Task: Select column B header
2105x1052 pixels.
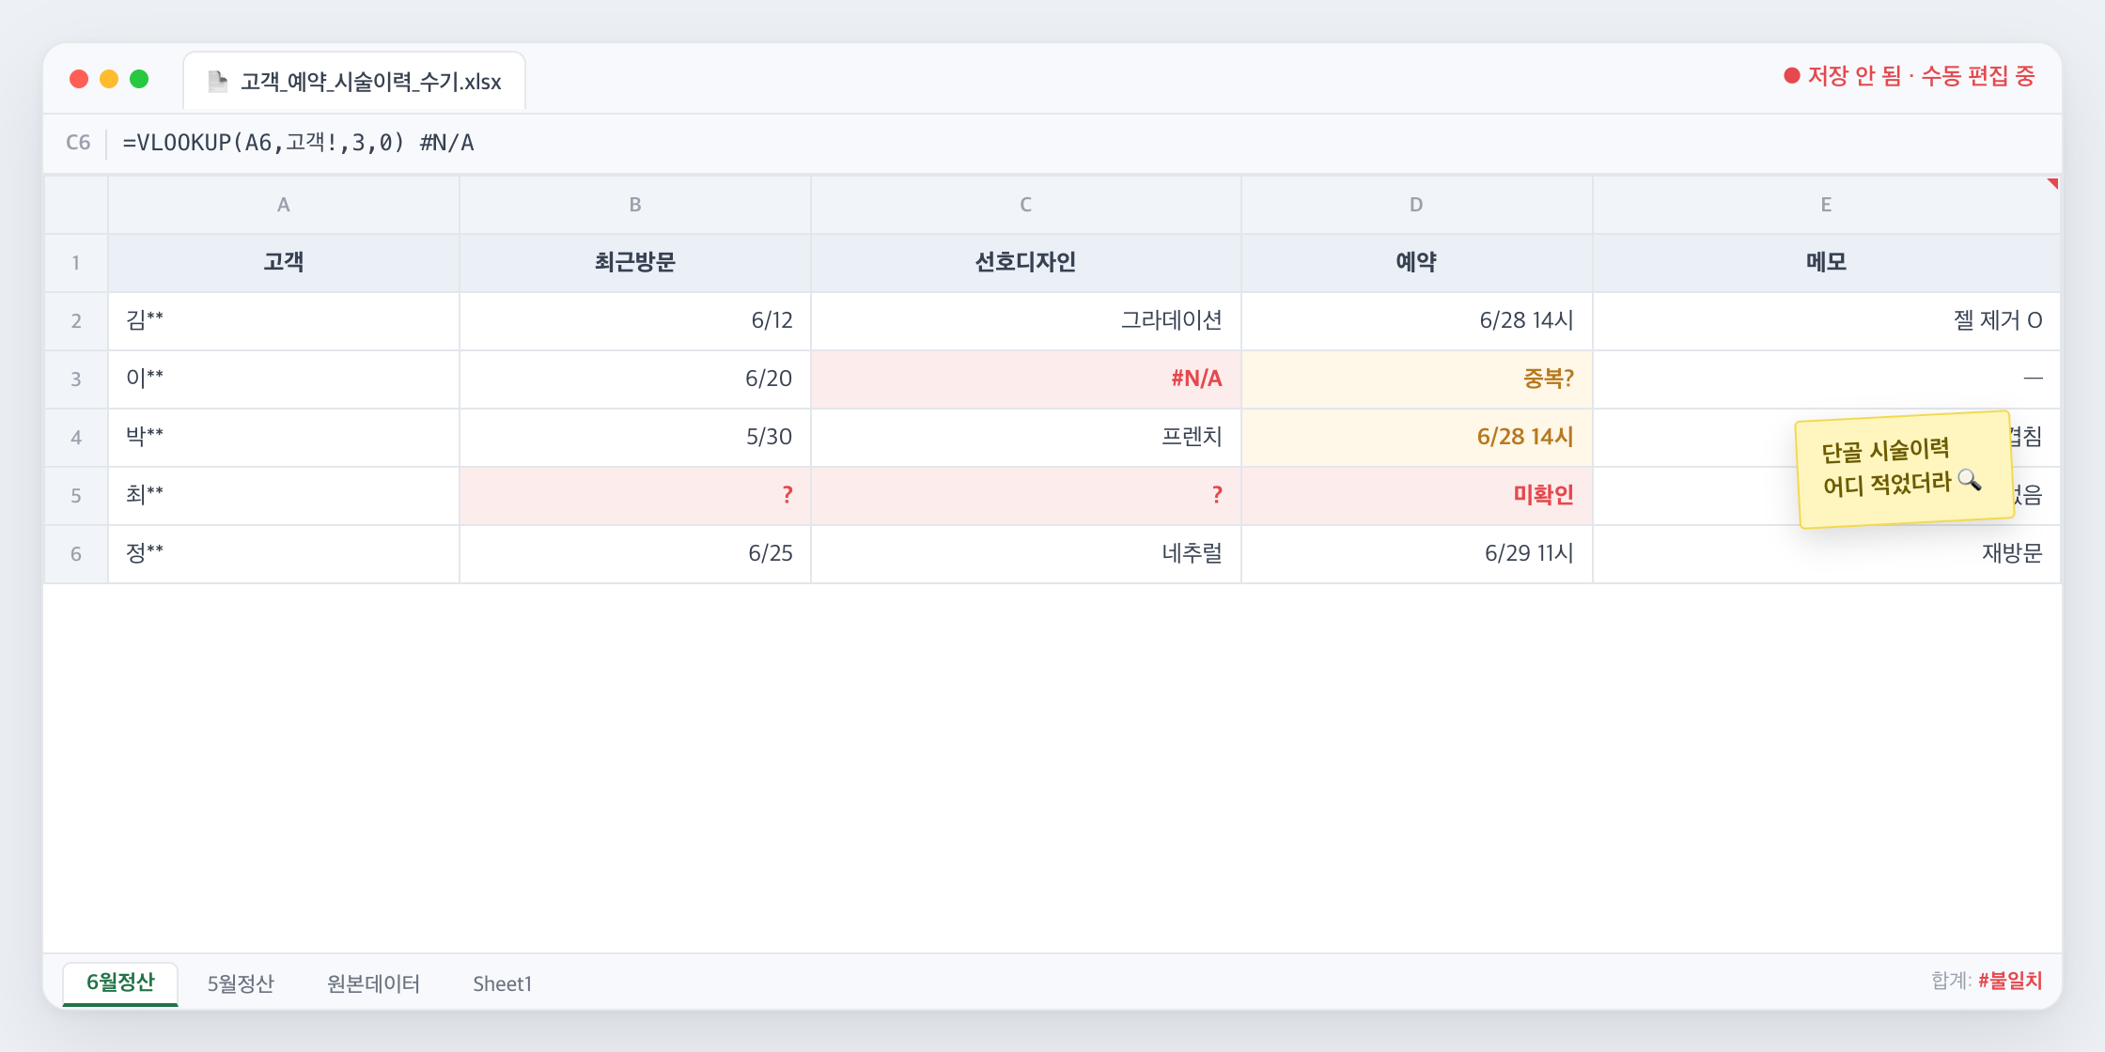Action: coord(635,205)
